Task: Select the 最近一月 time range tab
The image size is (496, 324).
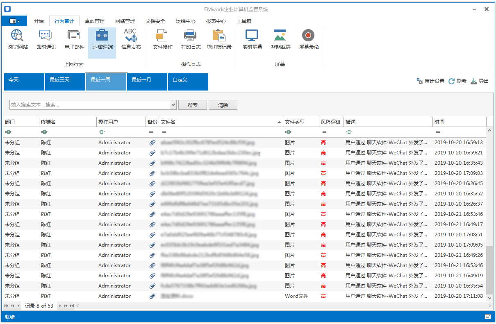Action: click(147, 82)
